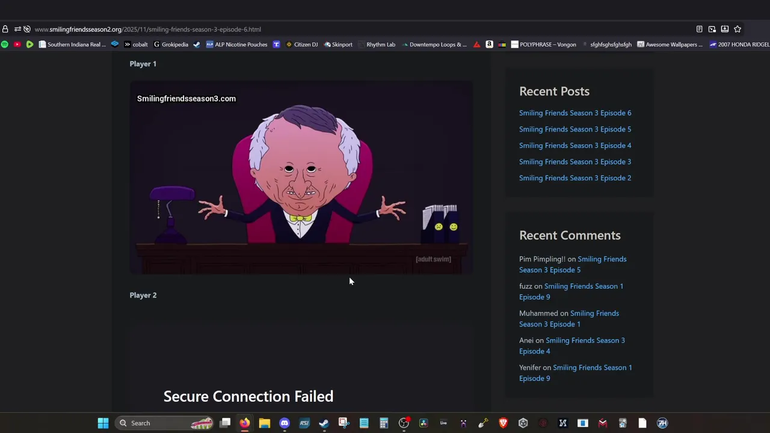
Task: Open OBS Studio from the taskbar
Action: coord(404,423)
